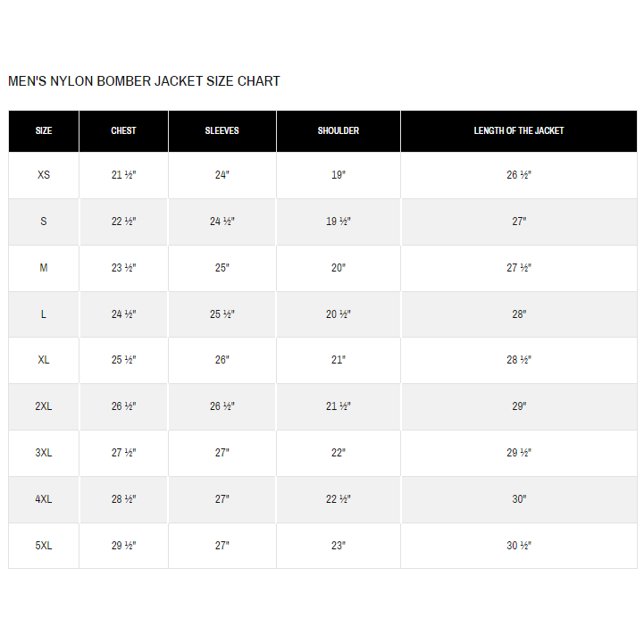Click the XL size row label

(44, 360)
